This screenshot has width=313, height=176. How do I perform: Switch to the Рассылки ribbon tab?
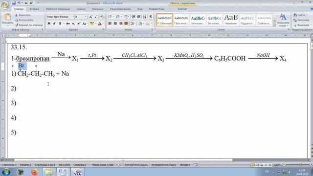[x=98, y=9]
